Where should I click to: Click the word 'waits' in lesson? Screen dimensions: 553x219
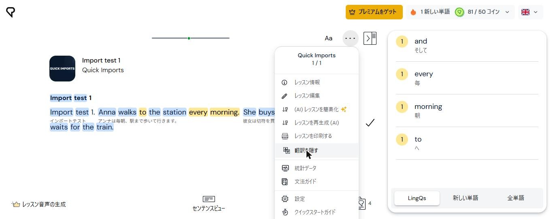(x=59, y=127)
